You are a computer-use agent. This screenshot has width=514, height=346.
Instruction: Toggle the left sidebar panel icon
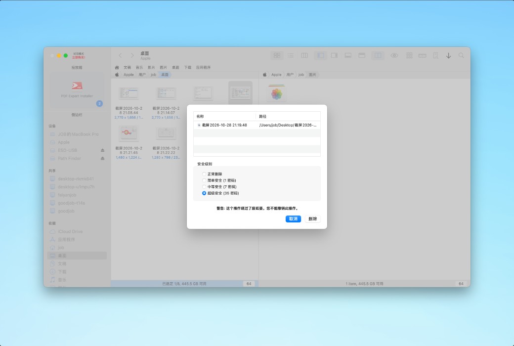coord(321,55)
